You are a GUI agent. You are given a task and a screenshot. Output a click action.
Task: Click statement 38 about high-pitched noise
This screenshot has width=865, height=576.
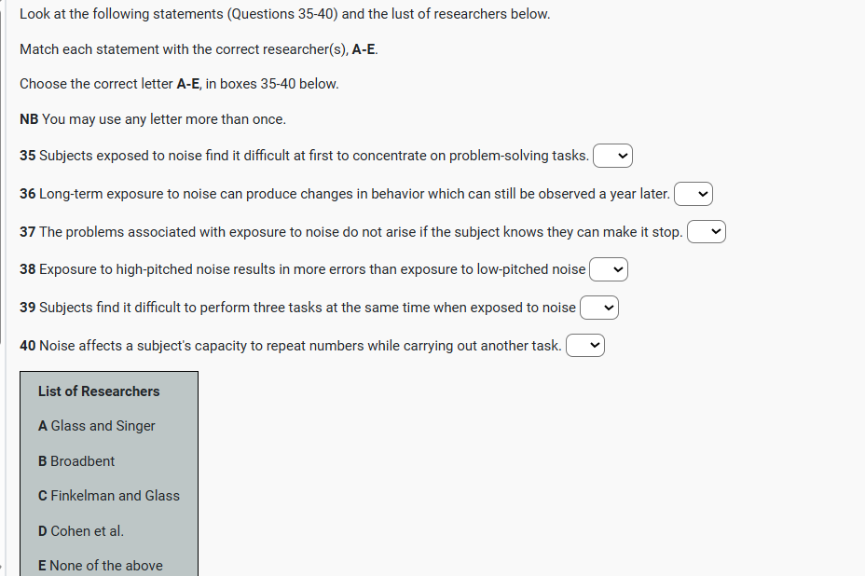click(x=303, y=269)
